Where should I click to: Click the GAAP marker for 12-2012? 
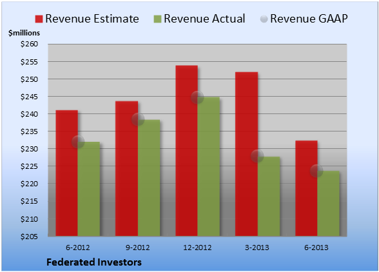coord(197,97)
